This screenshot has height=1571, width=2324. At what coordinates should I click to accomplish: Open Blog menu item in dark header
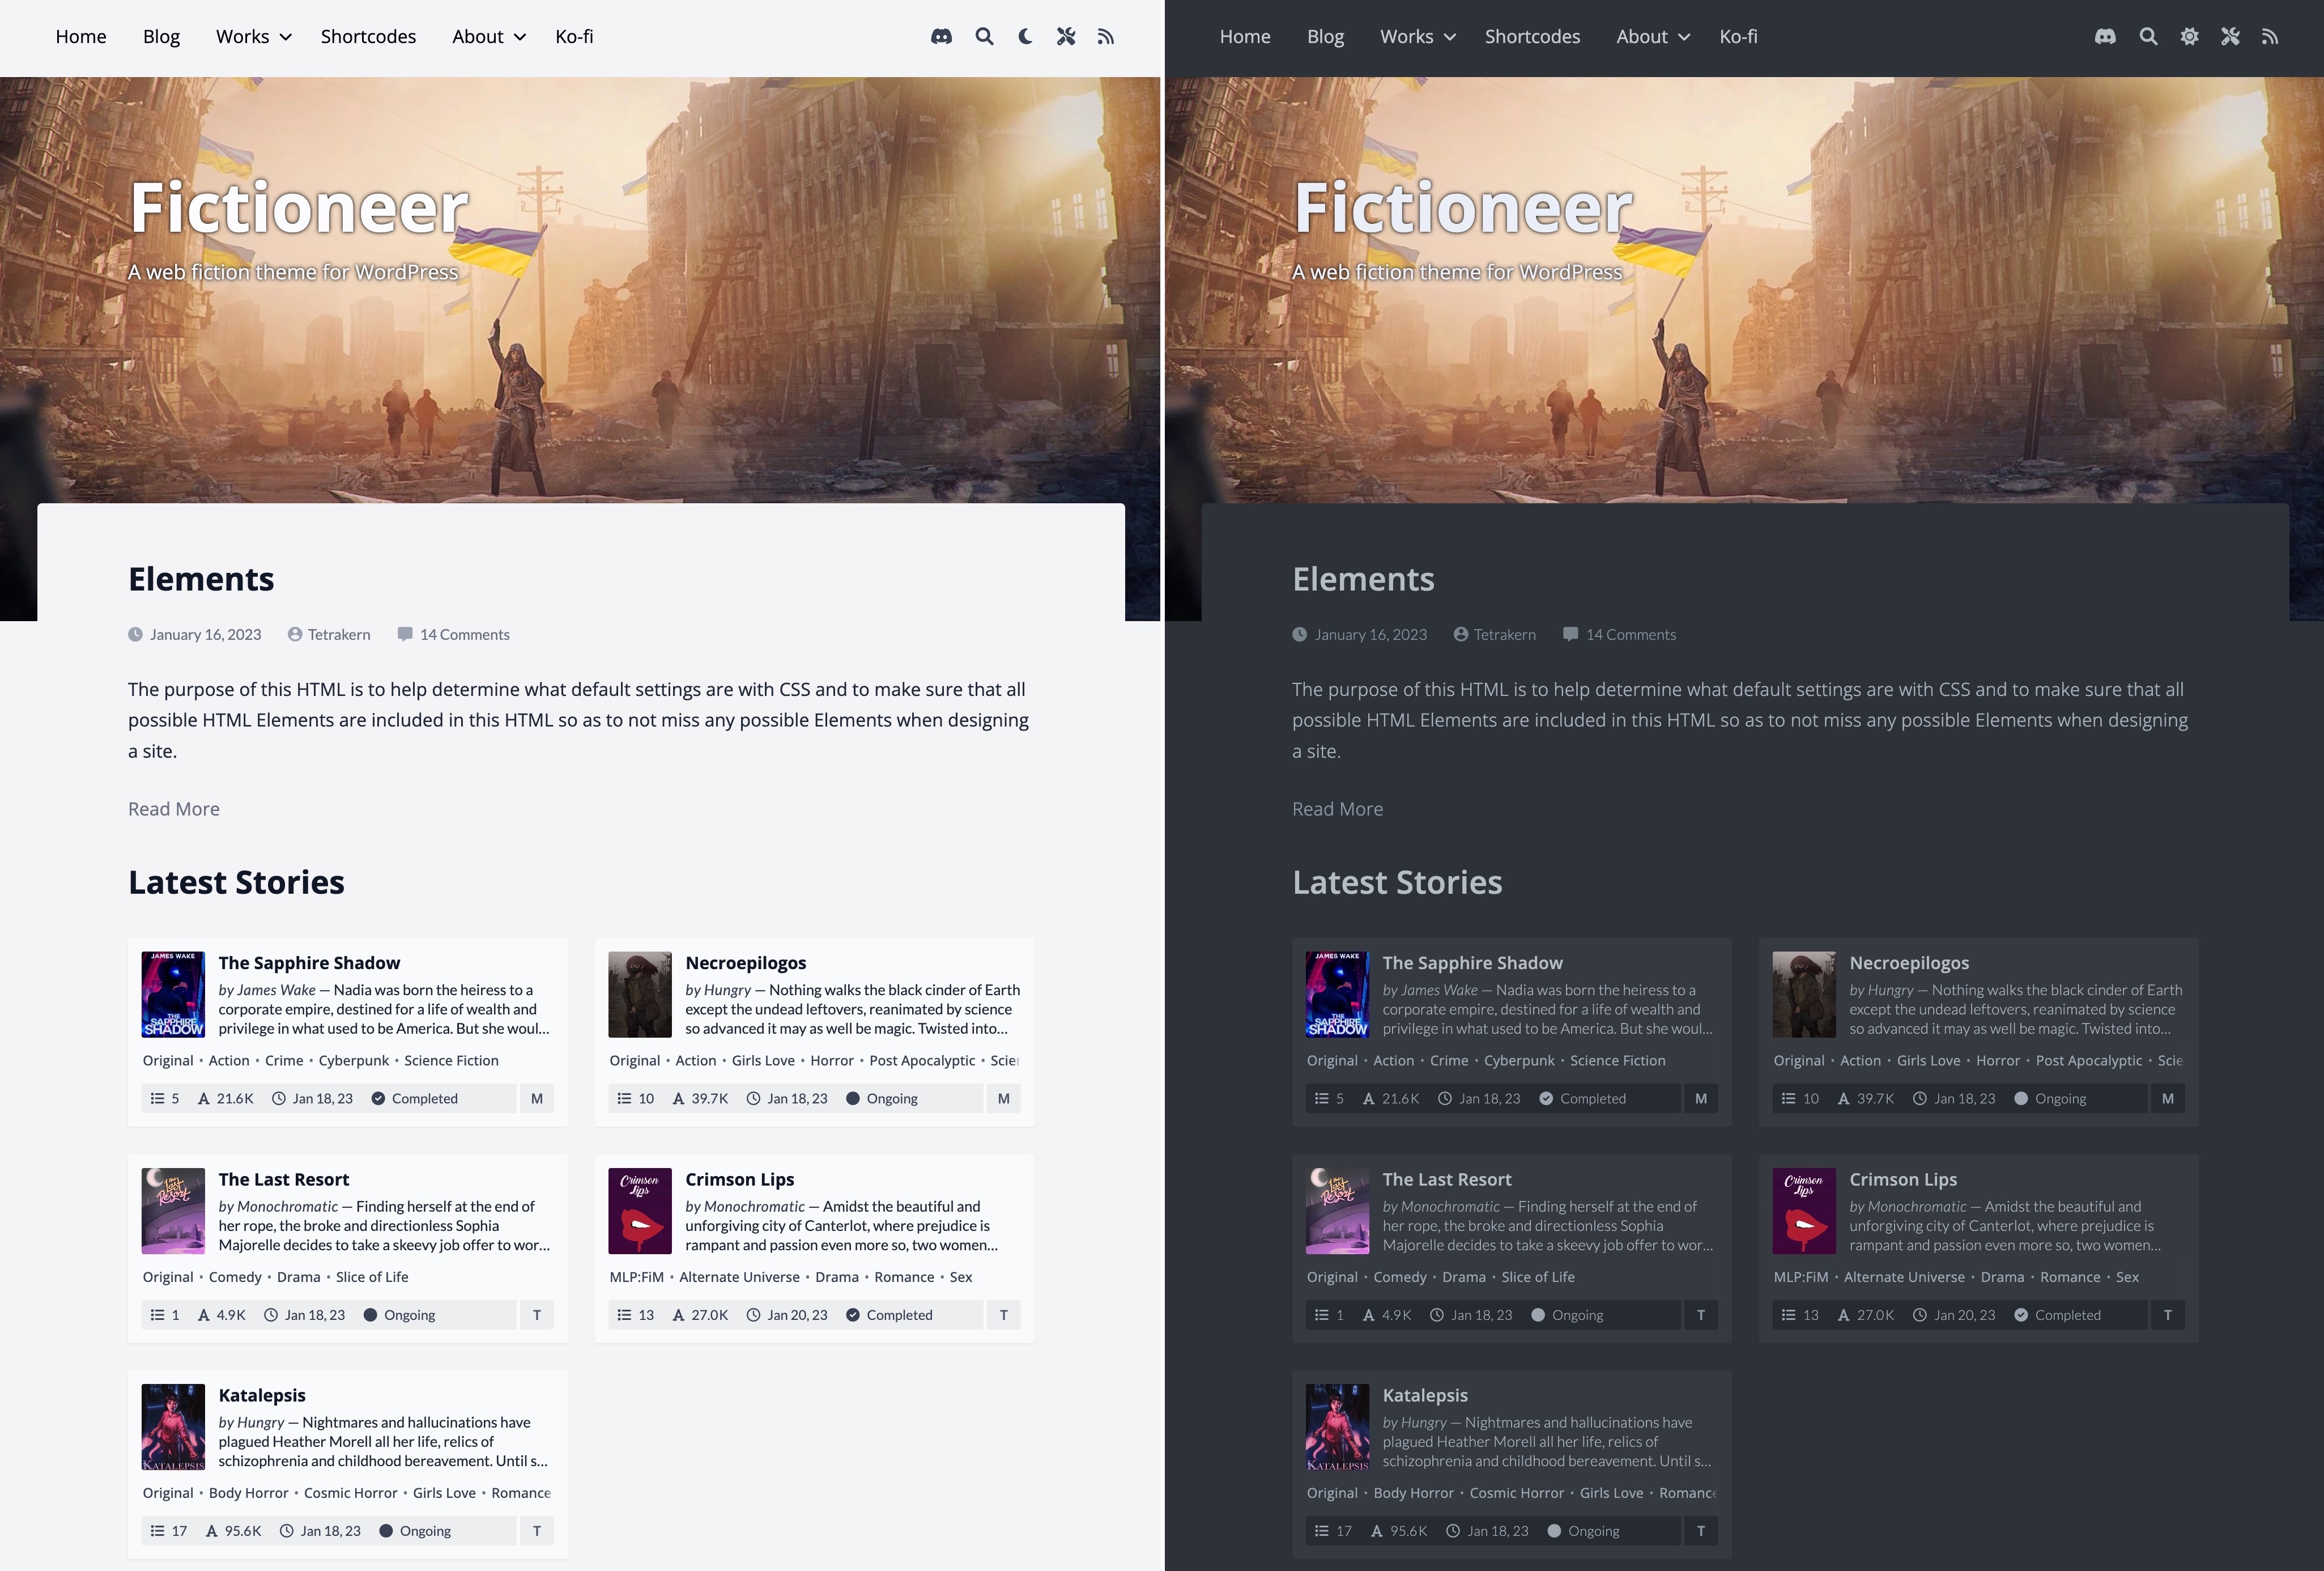point(1325,37)
